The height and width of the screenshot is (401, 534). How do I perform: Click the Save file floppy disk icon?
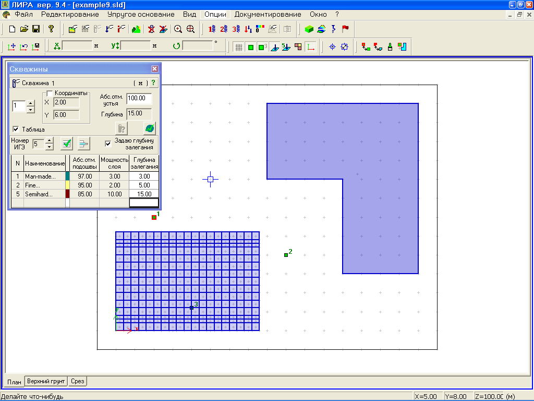[x=36, y=29]
